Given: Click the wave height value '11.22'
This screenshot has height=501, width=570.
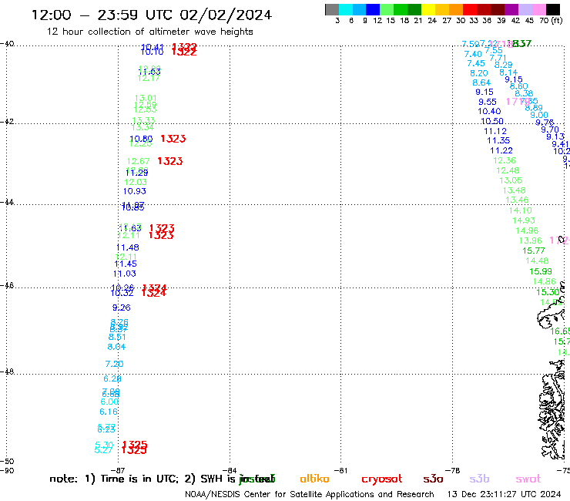Looking at the screenshot, I should coord(501,150).
